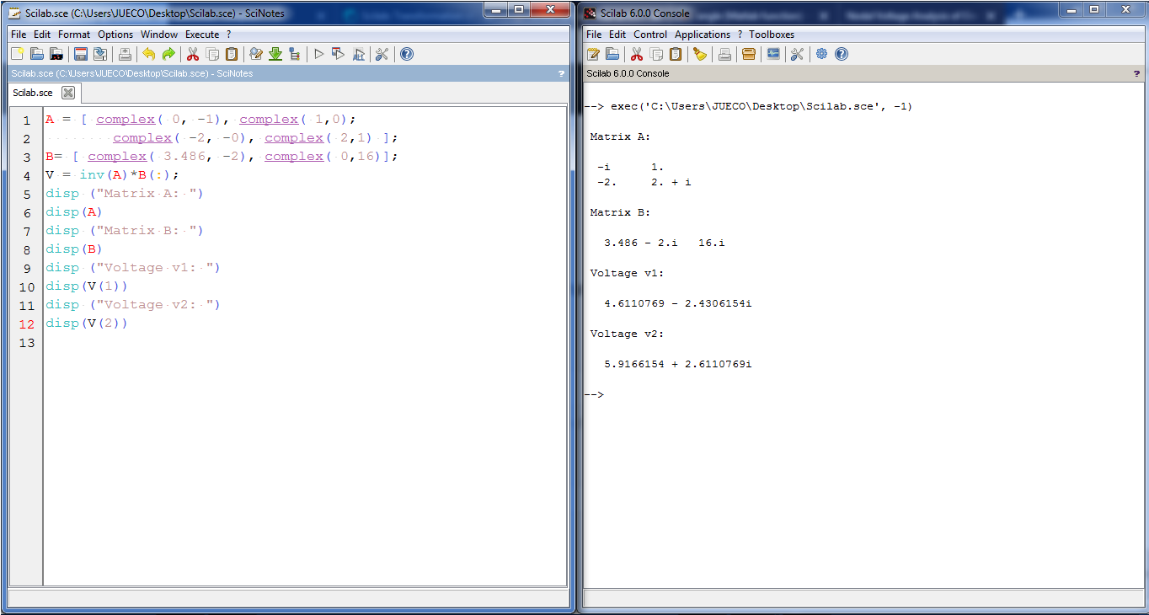Execute script with the play triangle icon
1149x615 pixels.
(319, 54)
